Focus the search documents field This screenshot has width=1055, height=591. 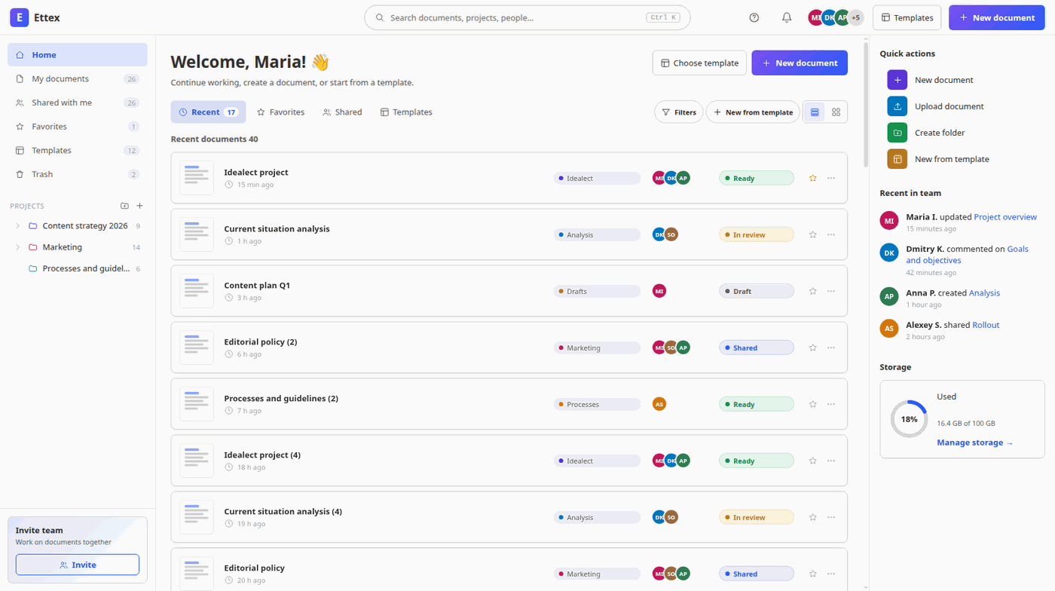pyautogui.click(x=527, y=17)
